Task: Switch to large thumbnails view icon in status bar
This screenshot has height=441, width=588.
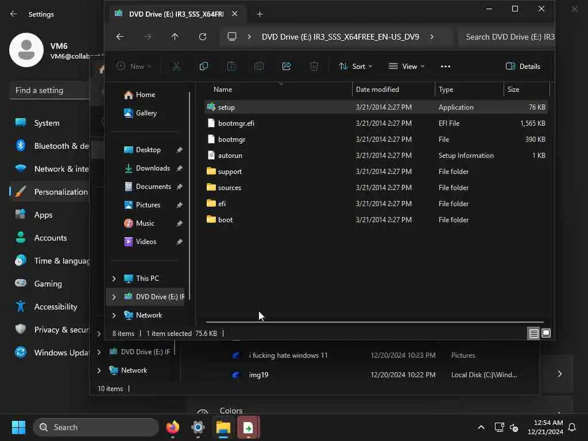Action: tap(546, 334)
